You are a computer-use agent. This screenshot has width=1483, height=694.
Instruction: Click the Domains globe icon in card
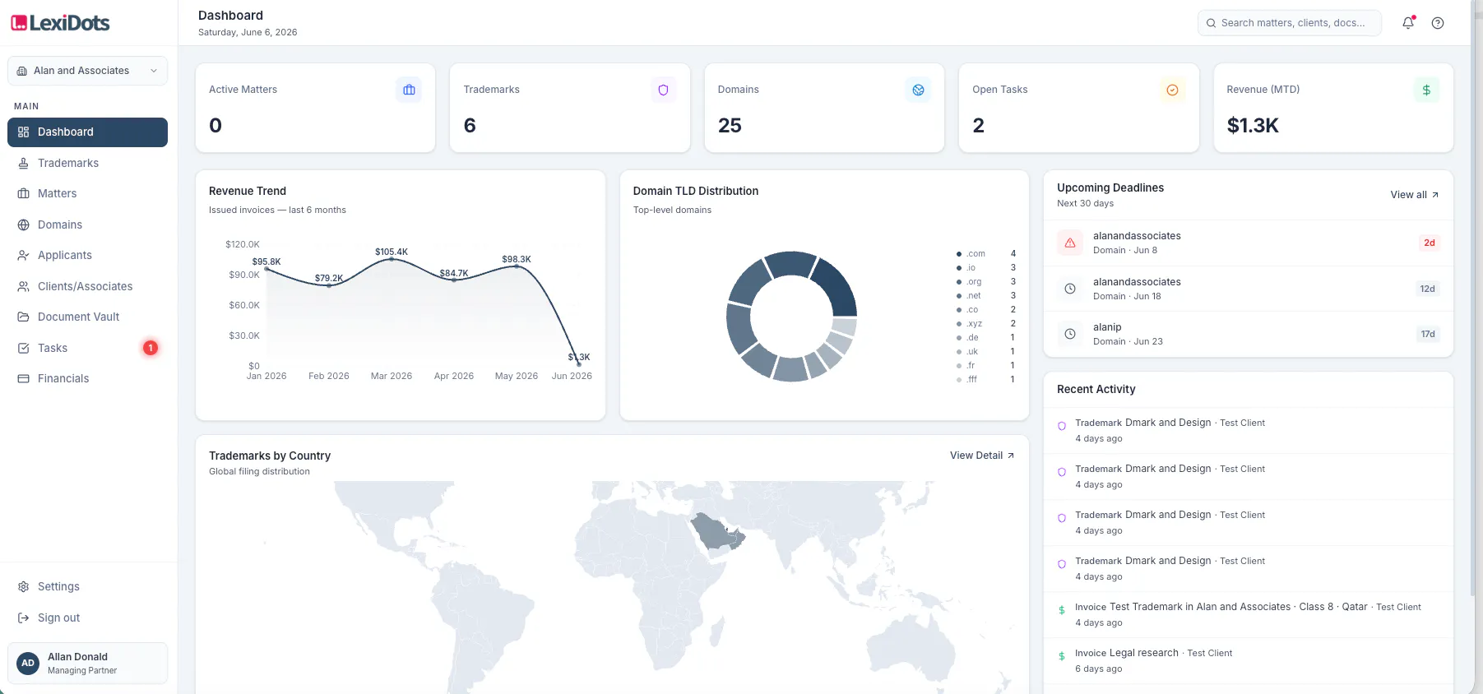918,90
